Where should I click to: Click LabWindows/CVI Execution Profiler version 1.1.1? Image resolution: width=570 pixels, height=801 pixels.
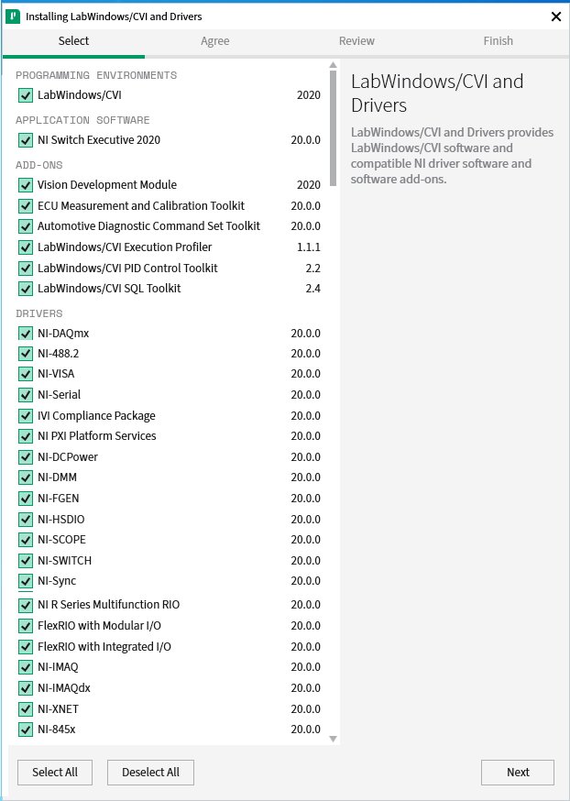309,247
